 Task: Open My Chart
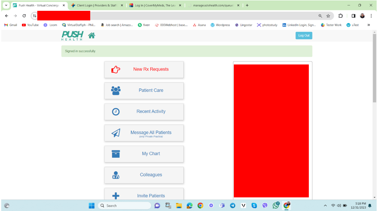pos(144,154)
